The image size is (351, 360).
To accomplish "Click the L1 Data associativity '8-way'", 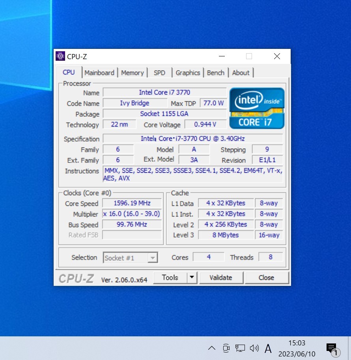I will tap(269, 203).
